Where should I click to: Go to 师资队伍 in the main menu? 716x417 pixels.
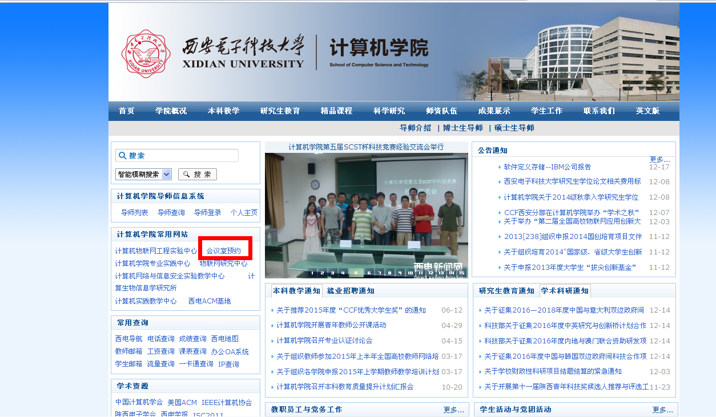pyautogui.click(x=441, y=111)
